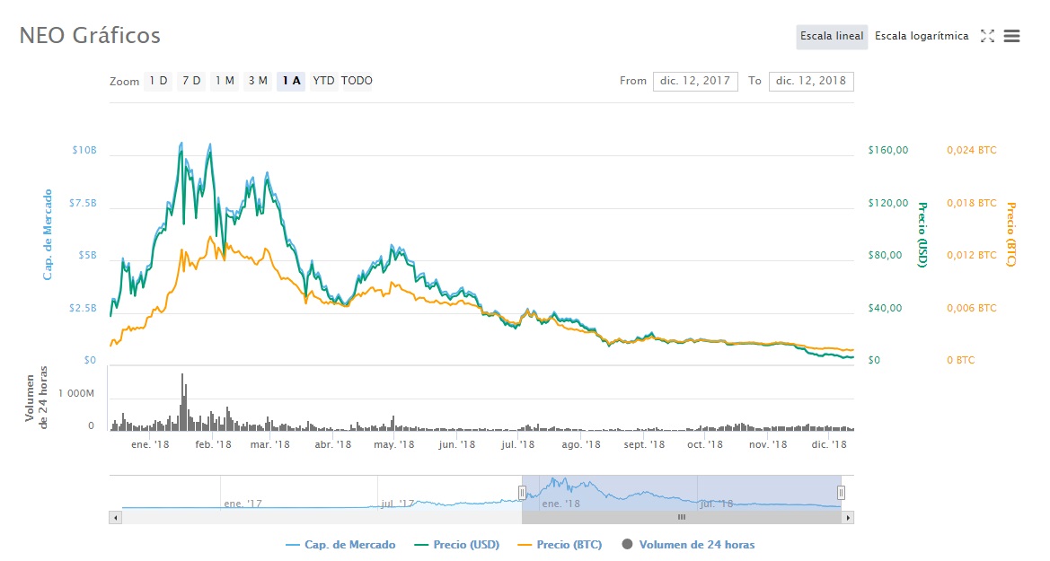Image resolution: width=1050 pixels, height=561 pixels.
Task: Click the navigator horizontal scrollbar thumb
Action: pyautogui.click(x=681, y=517)
